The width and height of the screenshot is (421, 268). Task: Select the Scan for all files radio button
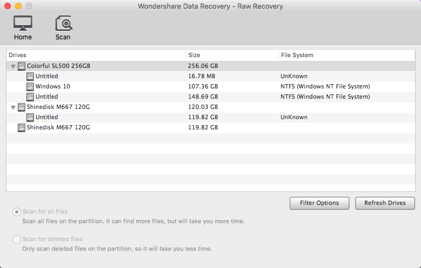(17, 212)
